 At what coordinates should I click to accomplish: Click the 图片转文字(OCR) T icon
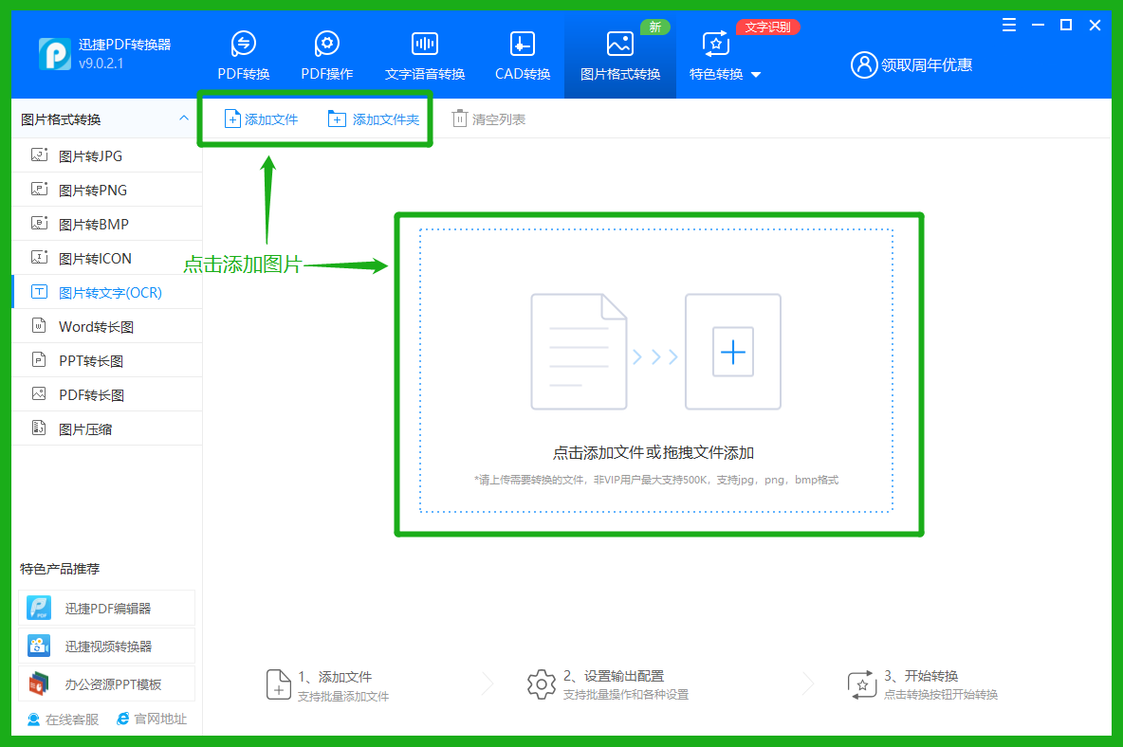click(x=40, y=292)
